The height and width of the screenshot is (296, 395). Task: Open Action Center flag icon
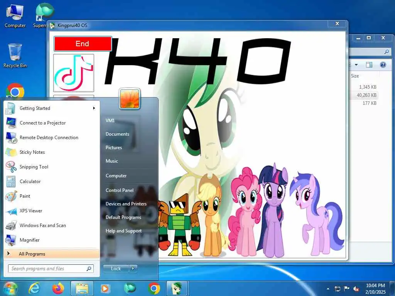tap(347, 289)
